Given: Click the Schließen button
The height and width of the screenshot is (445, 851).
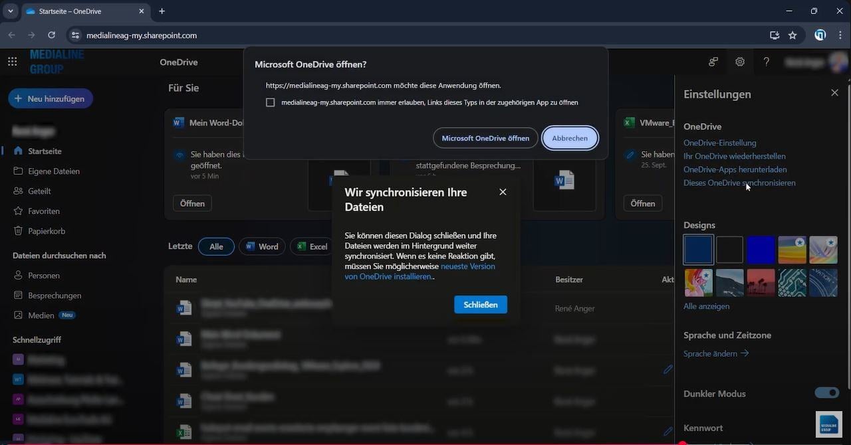Looking at the screenshot, I should (481, 305).
